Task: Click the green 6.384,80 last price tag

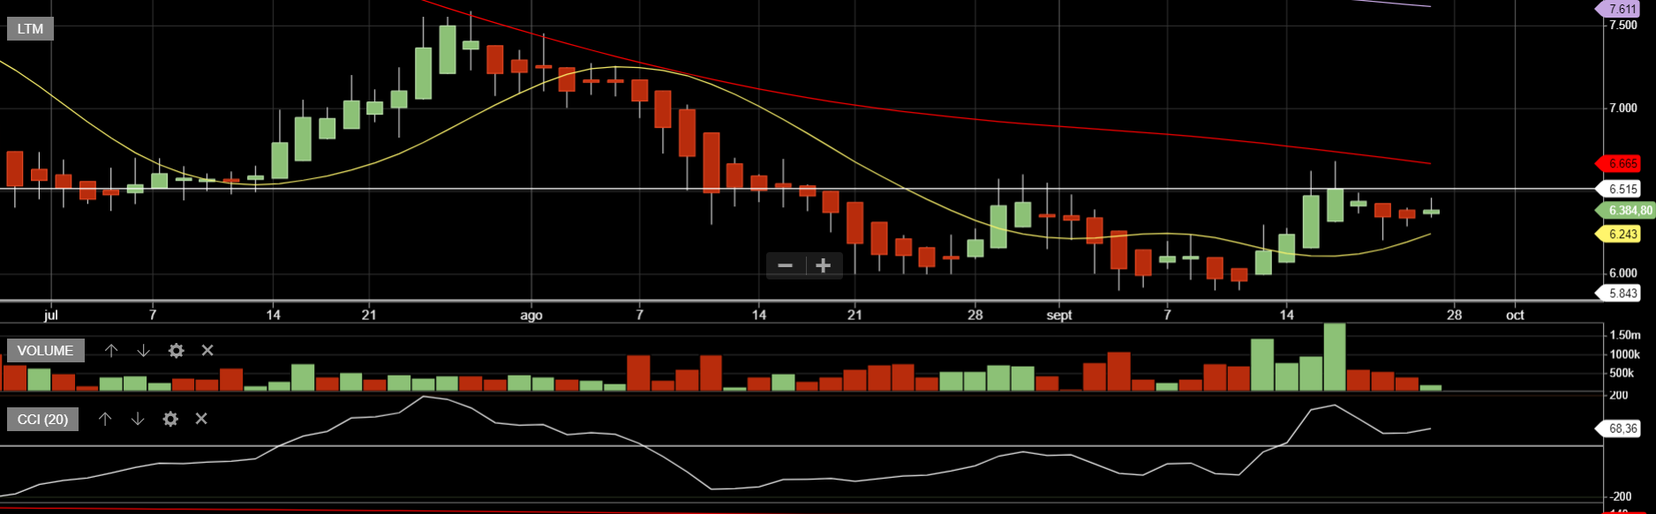Action: 1625,210
